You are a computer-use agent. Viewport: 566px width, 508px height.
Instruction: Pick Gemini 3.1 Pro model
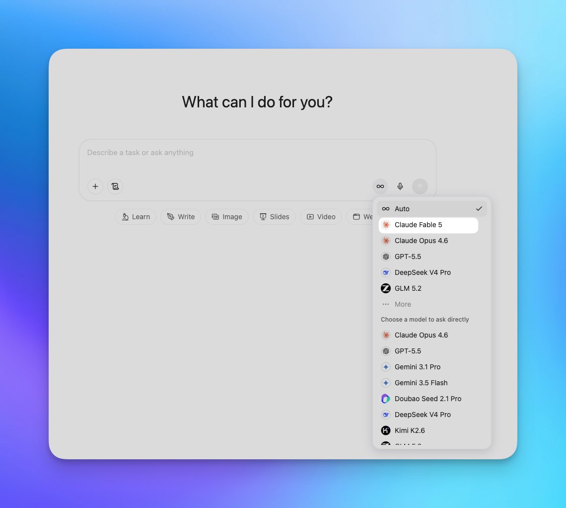[432, 367]
